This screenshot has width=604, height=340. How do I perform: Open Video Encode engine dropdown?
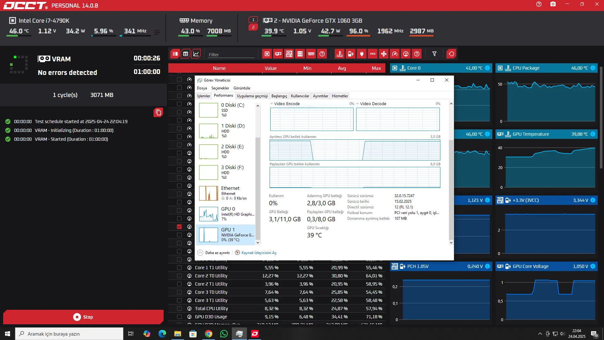(x=272, y=104)
